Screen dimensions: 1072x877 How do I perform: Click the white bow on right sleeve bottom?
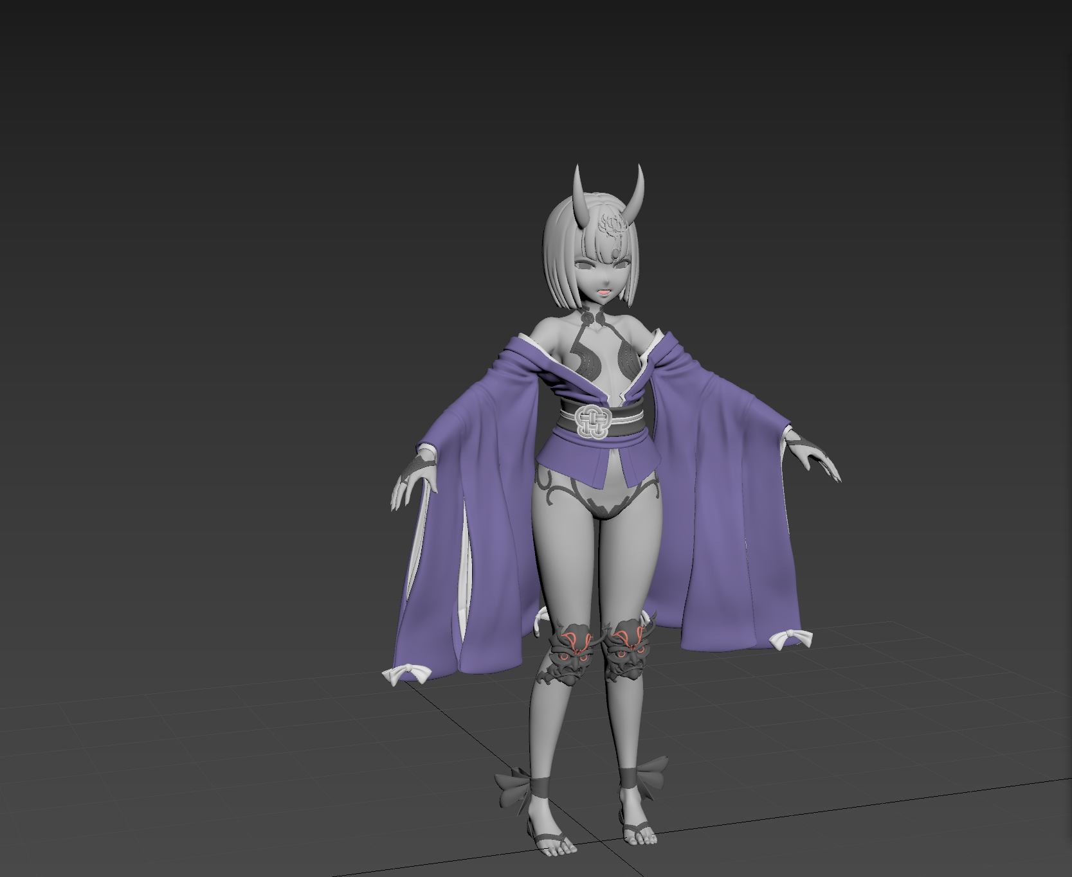coord(790,639)
